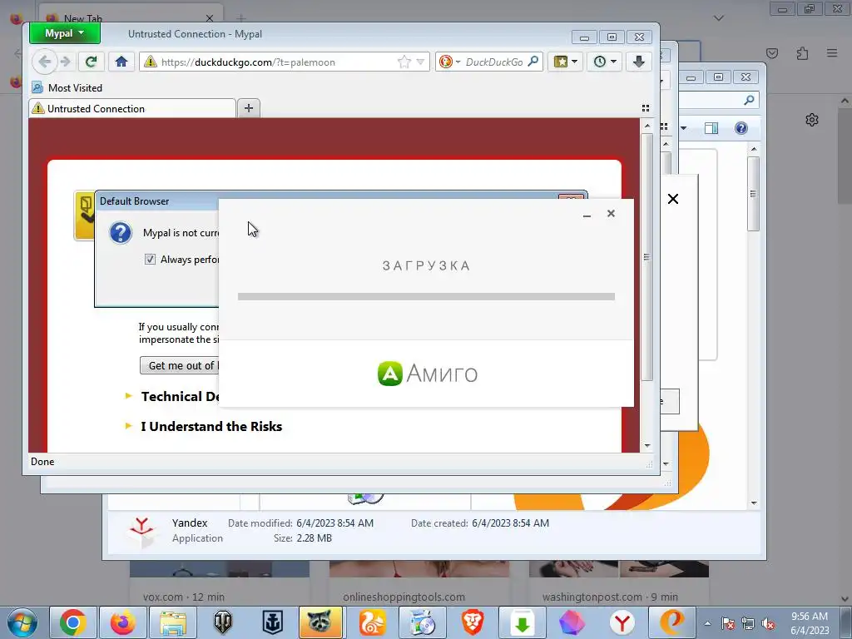852x639 pixels.
Task: Open the green download arrow taskbar icon
Action: (523, 622)
